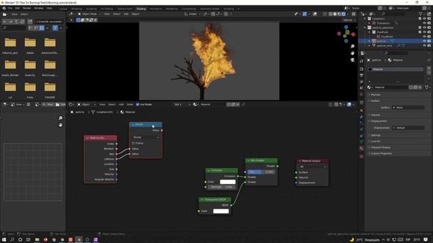Screen dimensions: 433x243
Task: Open the outliner filter dropdown
Action: (x=422, y=13)
